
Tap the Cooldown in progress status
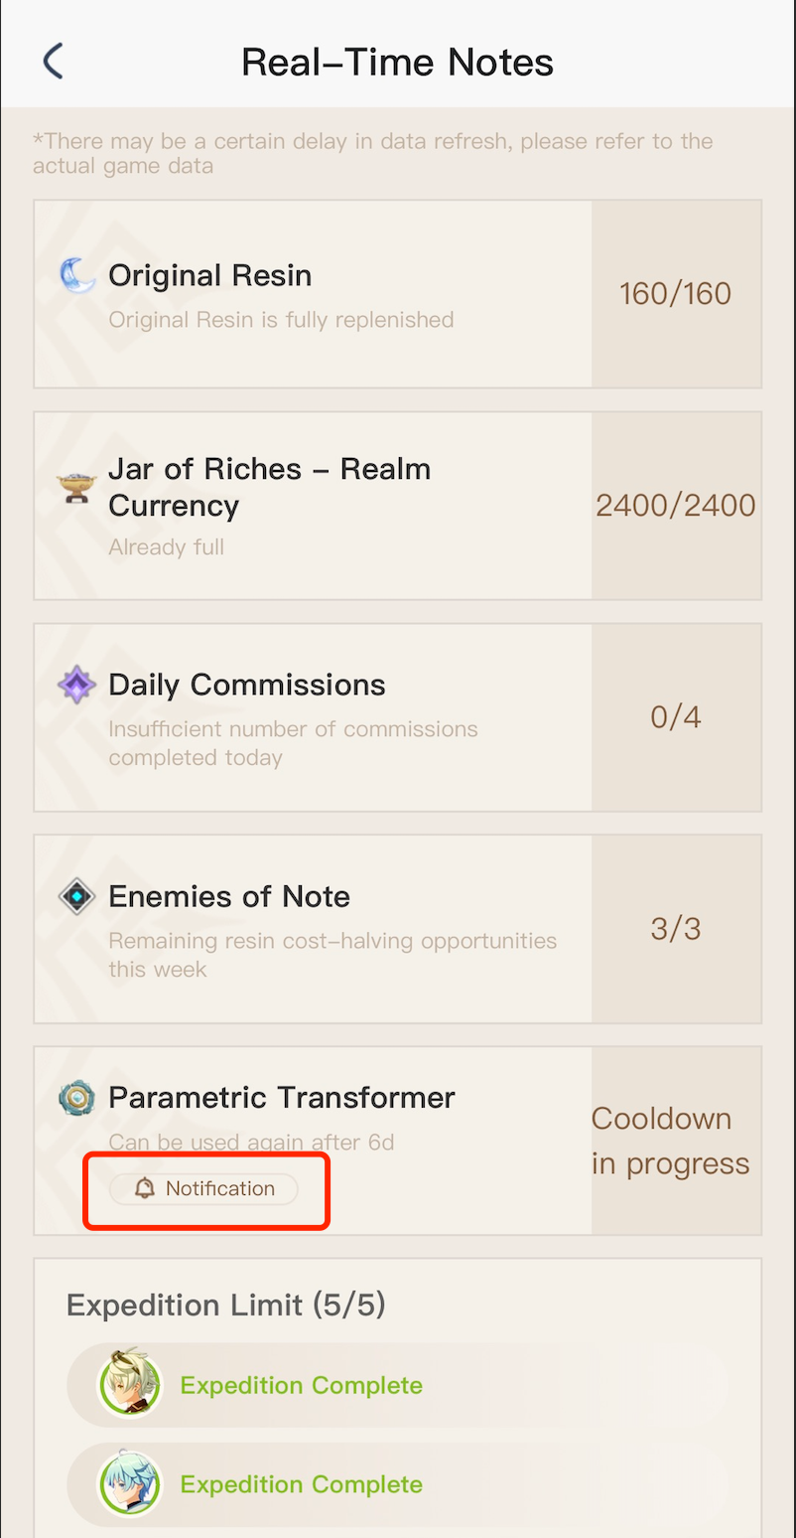[x=671, y=1141]
